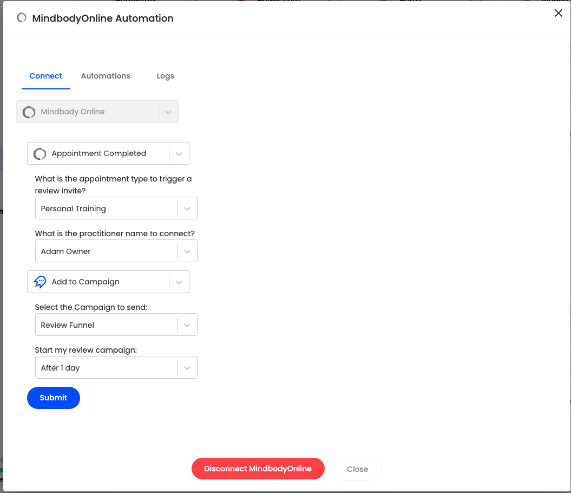Open the Review Funnel dropdown arrow
The width and height of the screenshot is (571, 493).
pyautogui.click(x=187, y=325)
